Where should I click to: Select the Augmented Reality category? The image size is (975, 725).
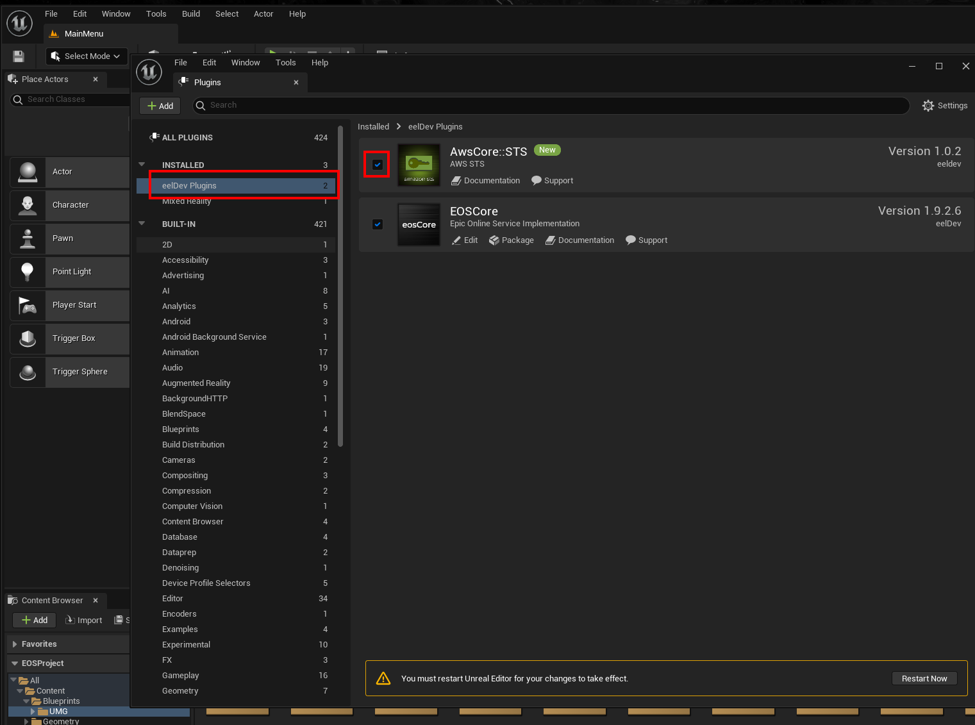click(x=235, y=383)
